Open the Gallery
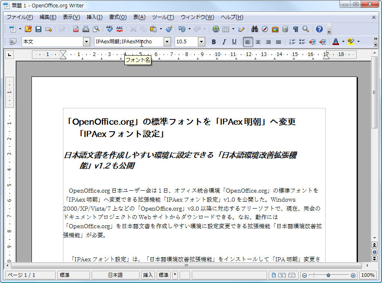The width and height of the screenshot is (382, 283). click(x=275, y=29)
